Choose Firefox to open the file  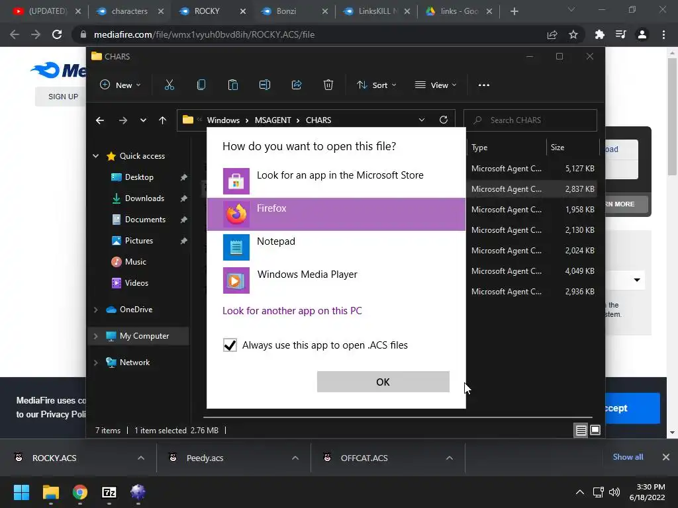click(x=336, y=214)
